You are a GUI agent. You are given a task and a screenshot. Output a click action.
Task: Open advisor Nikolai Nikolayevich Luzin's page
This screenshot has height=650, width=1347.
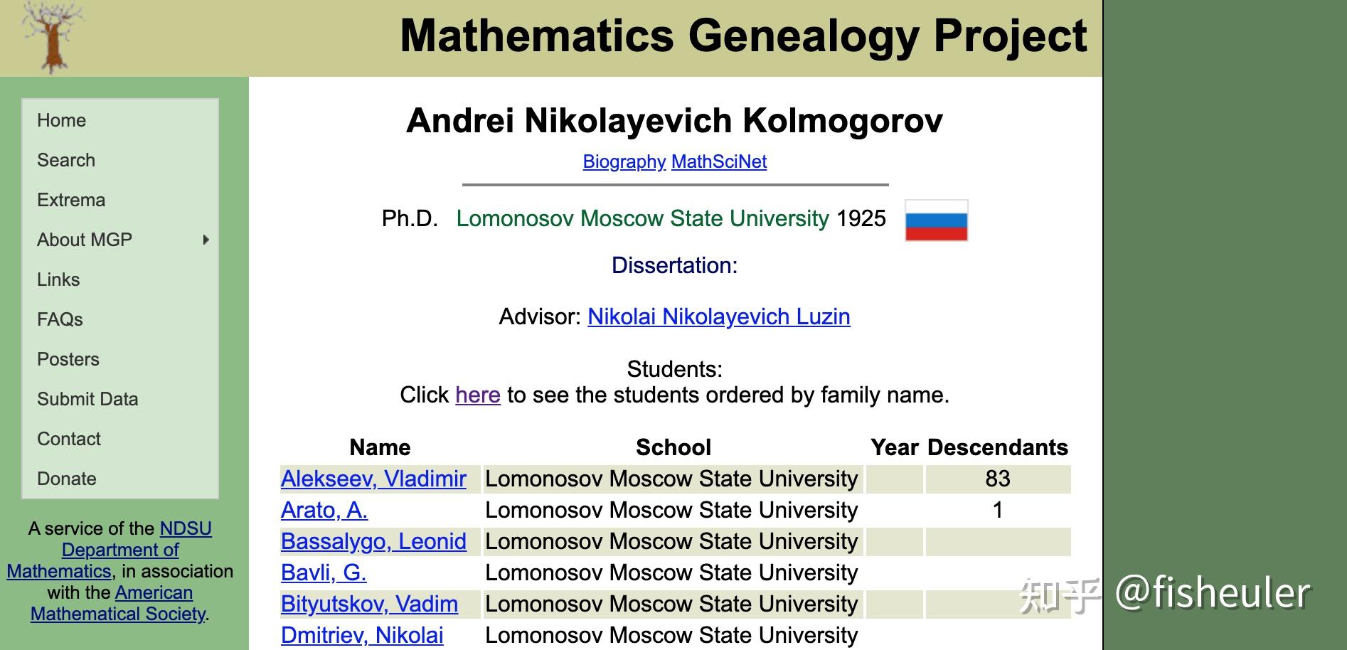pyautogui.click(x=718, y=316)
